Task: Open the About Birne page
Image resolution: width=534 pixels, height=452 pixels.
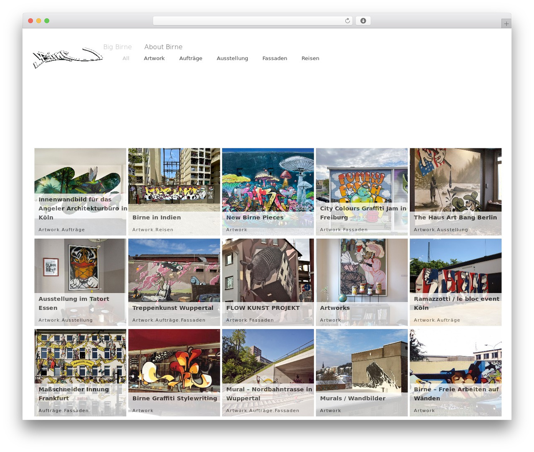Action: tap(163, 47)
